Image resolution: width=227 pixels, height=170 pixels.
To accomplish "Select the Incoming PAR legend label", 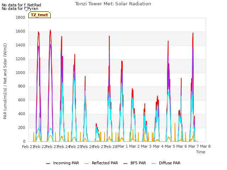I will pyautogui.click(x=66, y=163).
